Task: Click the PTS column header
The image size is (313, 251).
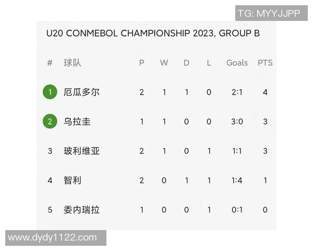Action: 265,63
